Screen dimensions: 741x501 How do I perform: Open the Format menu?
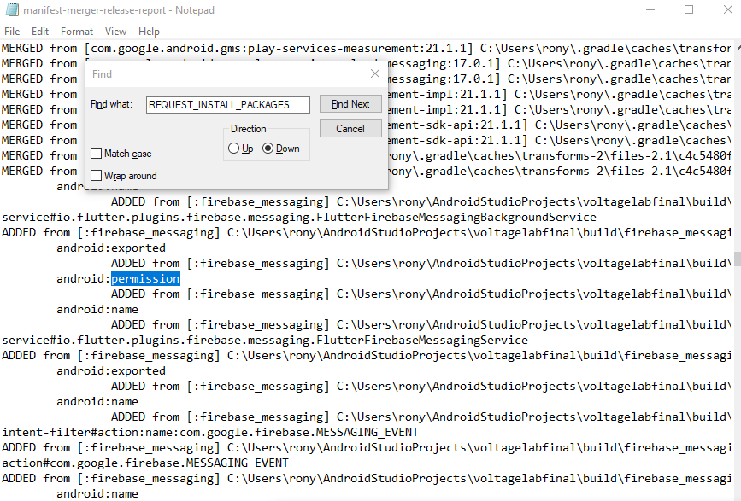tap(76, 31)
